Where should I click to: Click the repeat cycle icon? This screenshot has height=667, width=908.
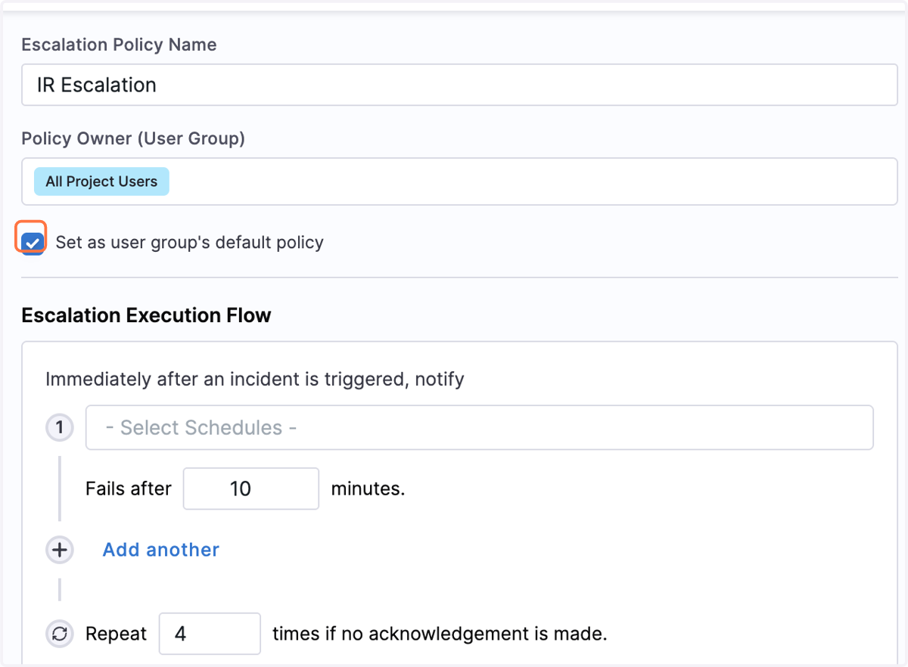coord(60,634)
